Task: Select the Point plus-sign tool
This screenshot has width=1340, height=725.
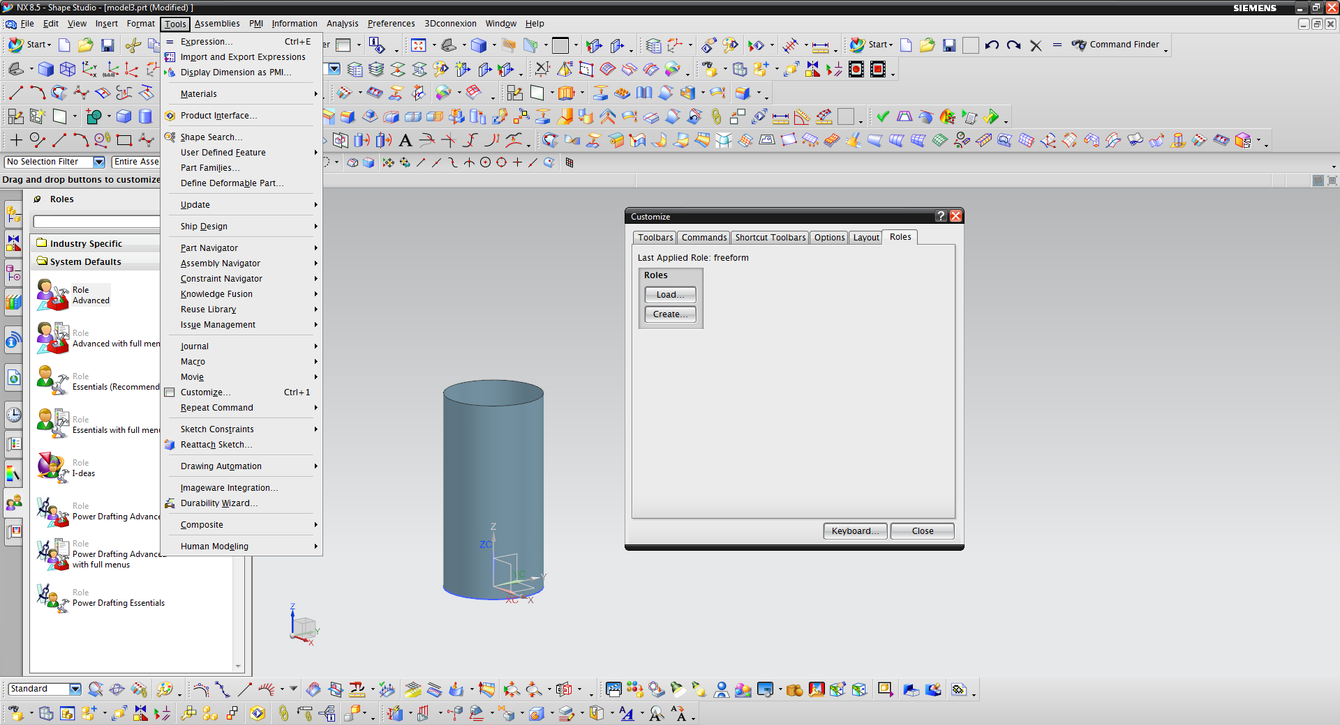Action: tap(16, 140)
